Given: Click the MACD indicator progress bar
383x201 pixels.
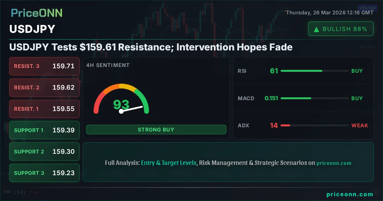Looking at the screenshot, I should coord(314,98).
